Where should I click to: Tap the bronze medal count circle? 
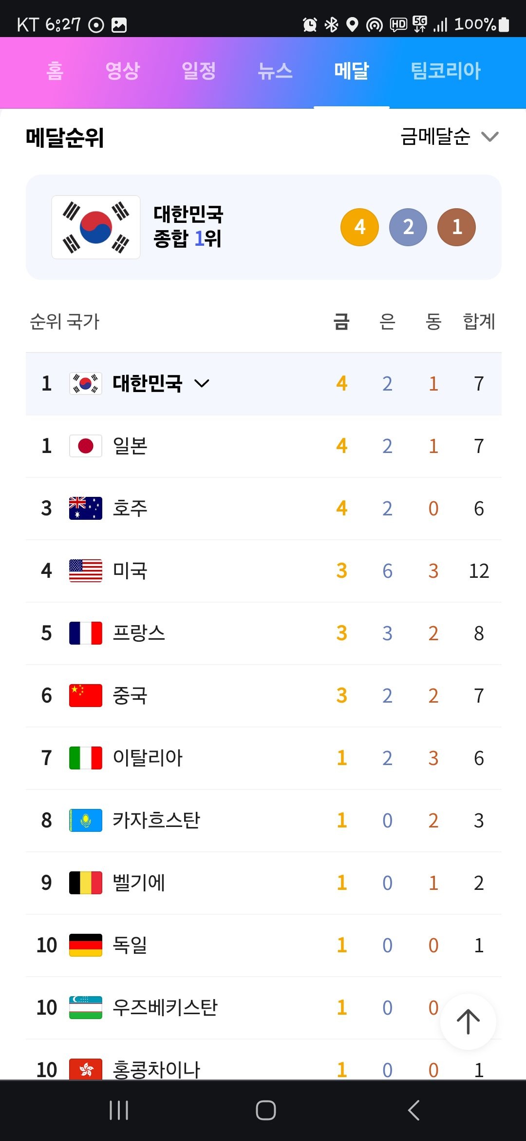[456, 227]
